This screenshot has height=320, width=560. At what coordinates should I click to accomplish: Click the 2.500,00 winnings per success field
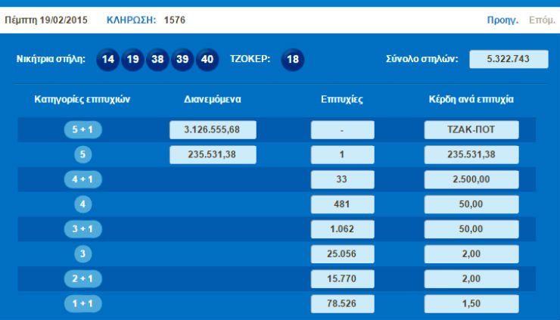[x=471, y=179]
